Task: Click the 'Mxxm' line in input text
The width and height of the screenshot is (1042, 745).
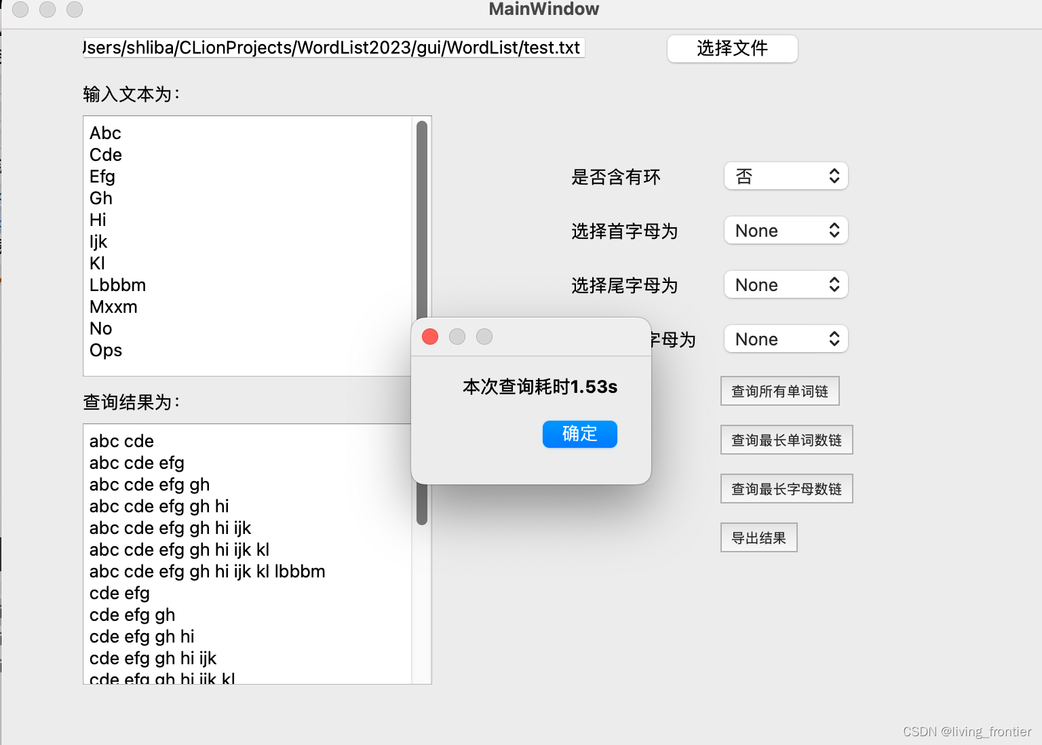Action: tap(113, 307)
